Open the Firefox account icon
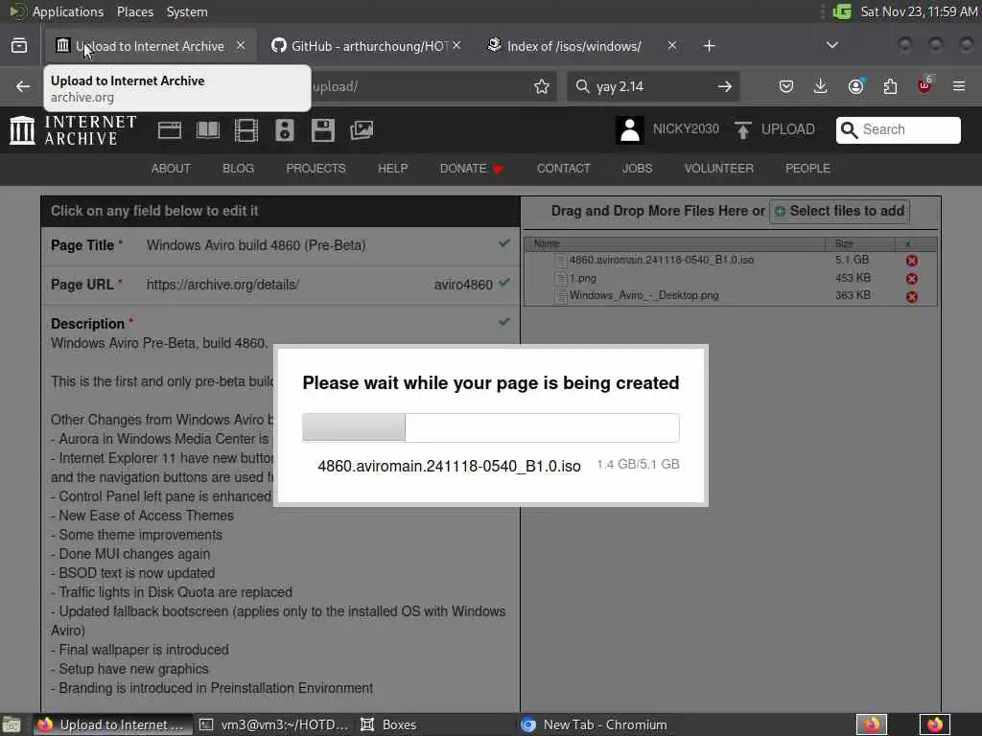 [855, 86]
